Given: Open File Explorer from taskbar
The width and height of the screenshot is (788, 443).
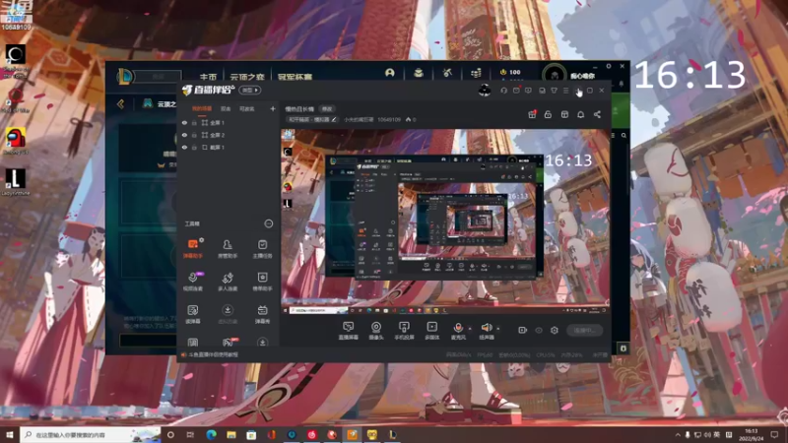Looking at the screenshot, I should (231, 434).
